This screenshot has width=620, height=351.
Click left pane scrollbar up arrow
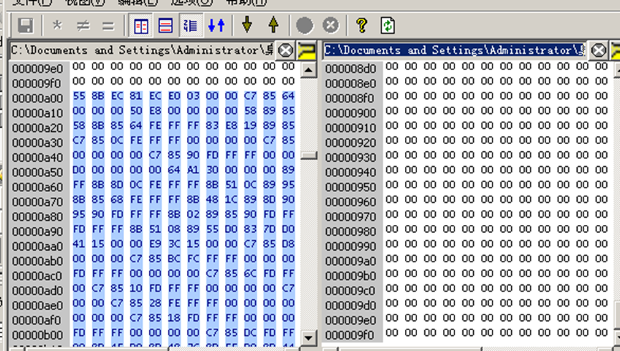tap(308, 70)
